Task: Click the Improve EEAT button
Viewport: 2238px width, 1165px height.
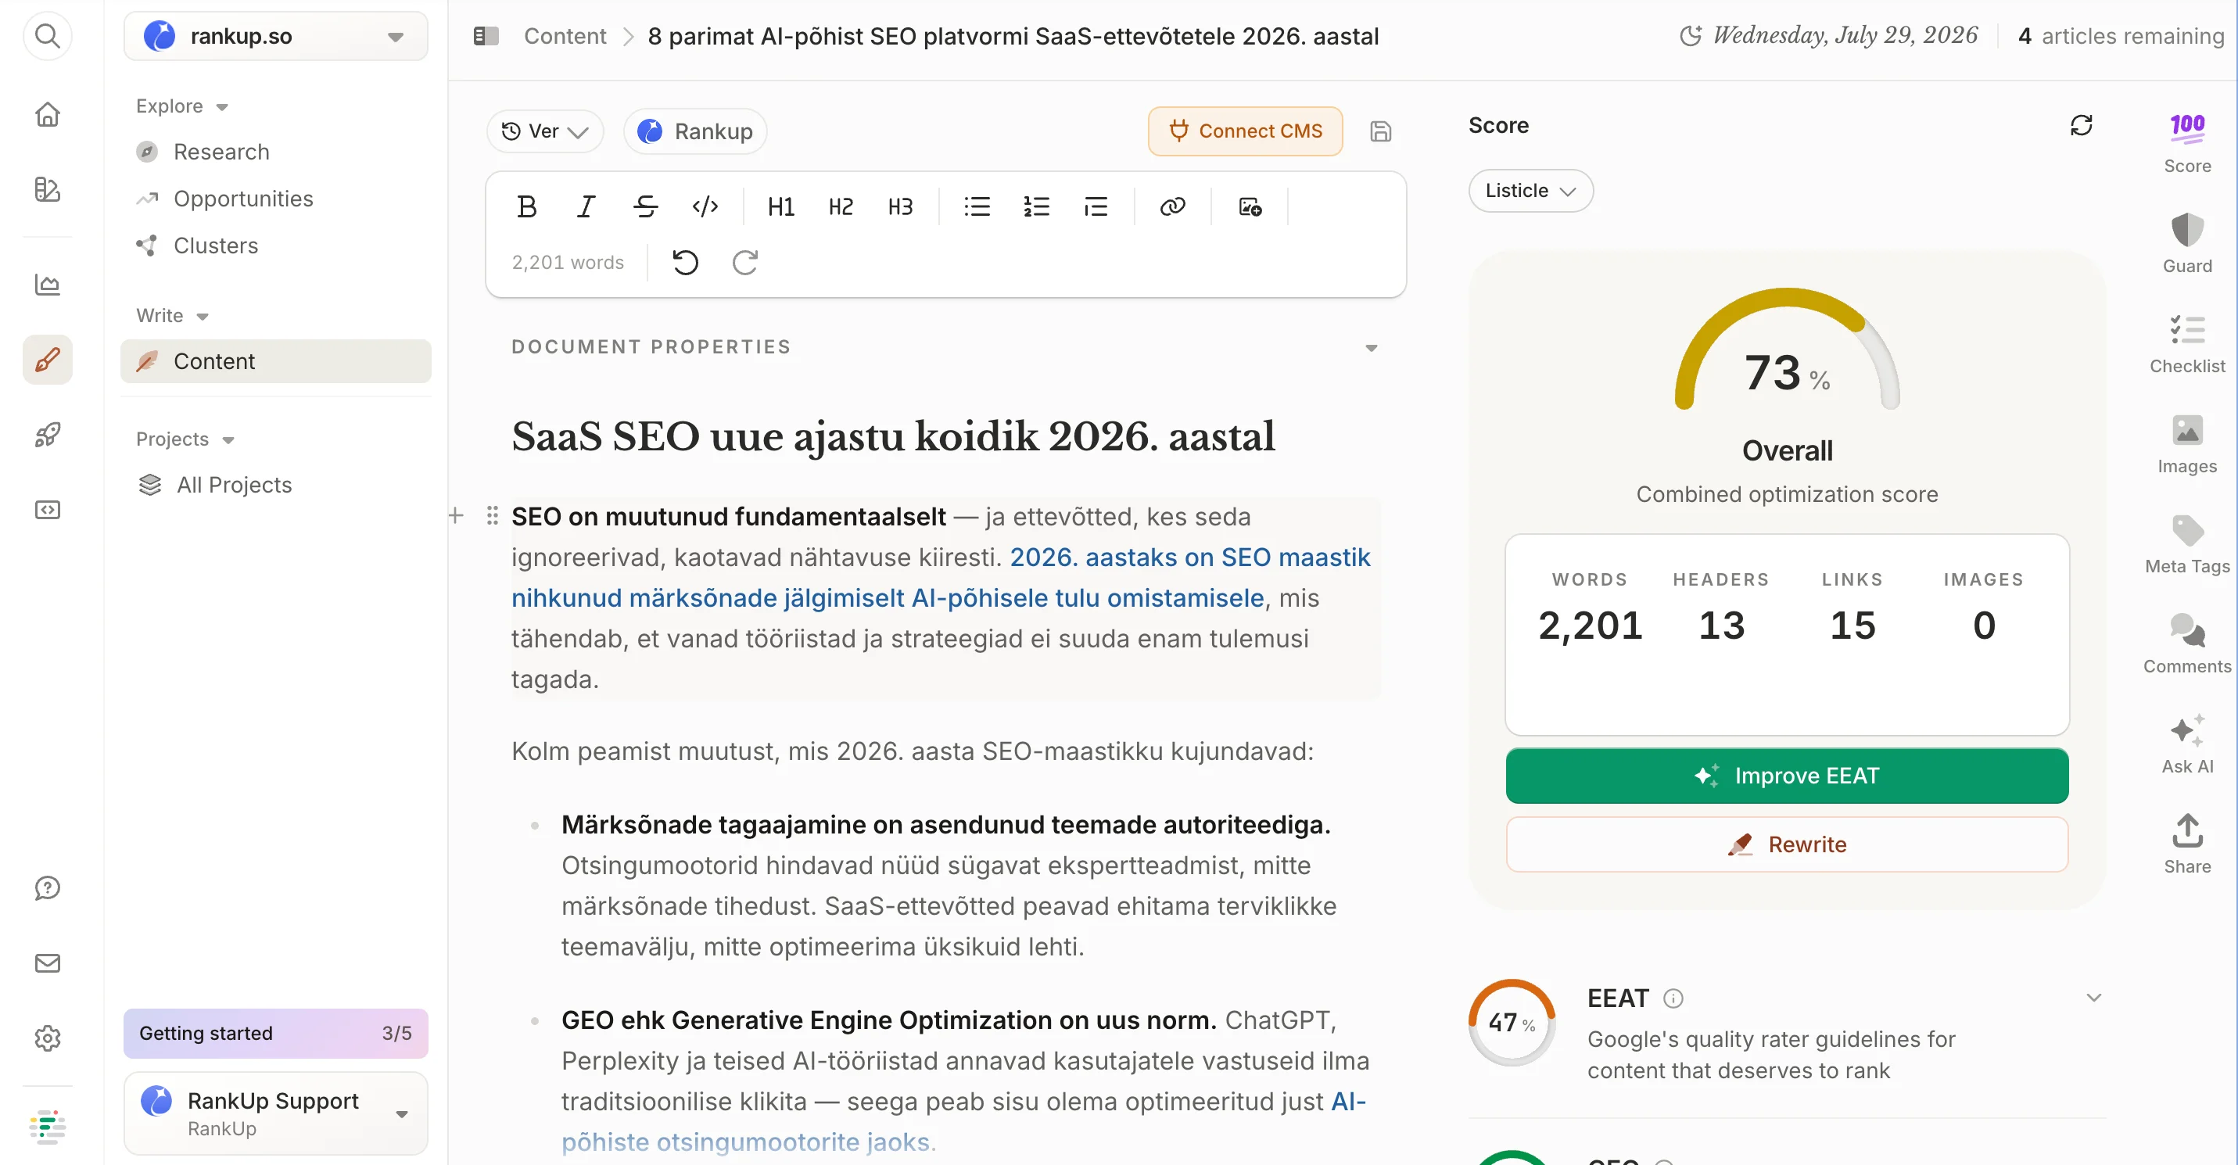Action: click(1786, 776)
